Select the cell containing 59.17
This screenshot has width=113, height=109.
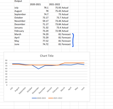(x=39, y=21)
